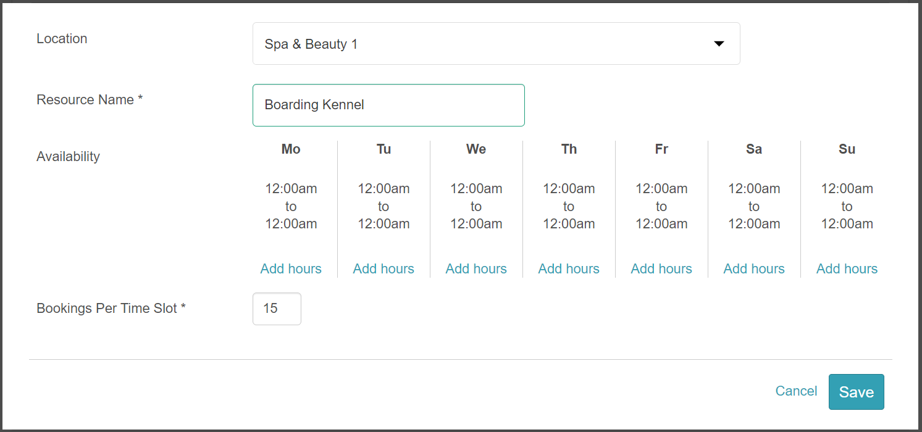Select Wednesday's 12:00am availability hours
The image size is (922, 432).
click(476, 206)
